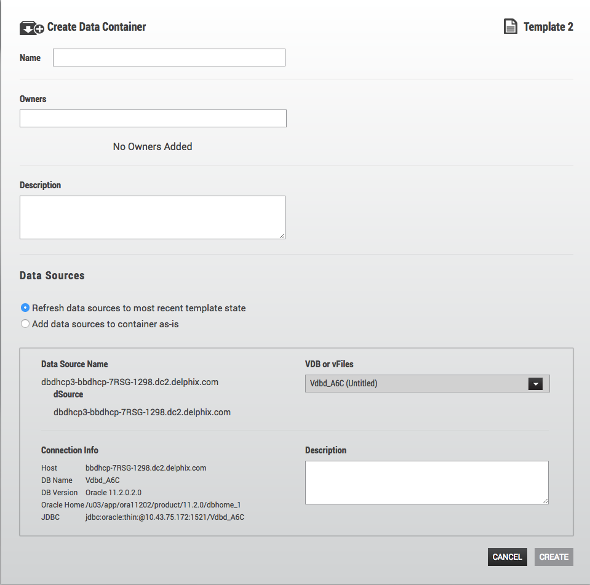This screenshot has width=590, height=585.
Task: Click resize handle of data source Description
Action: [544, 501]
